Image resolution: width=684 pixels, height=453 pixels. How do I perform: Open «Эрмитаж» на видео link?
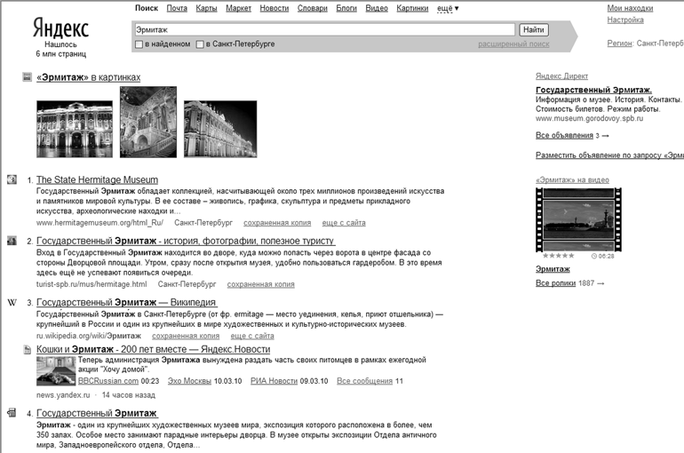(572, 179)
